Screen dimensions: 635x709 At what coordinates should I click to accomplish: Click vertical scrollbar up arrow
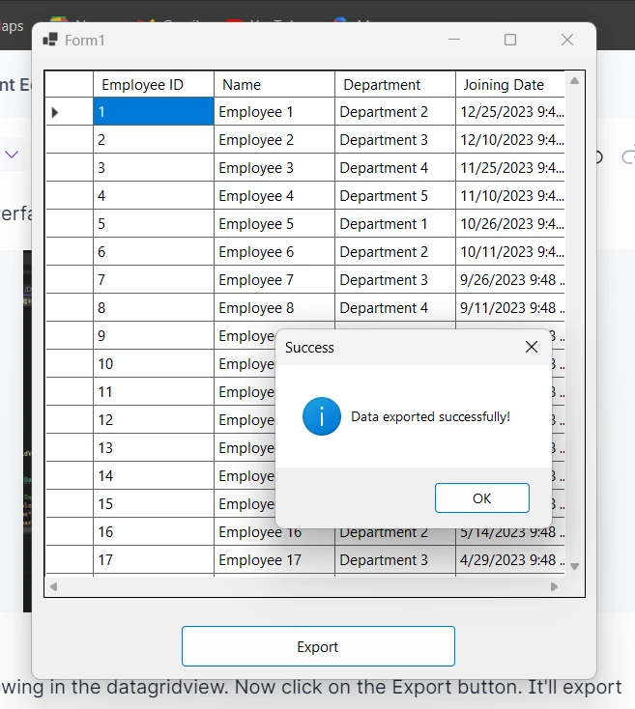(x=575, y=81)
